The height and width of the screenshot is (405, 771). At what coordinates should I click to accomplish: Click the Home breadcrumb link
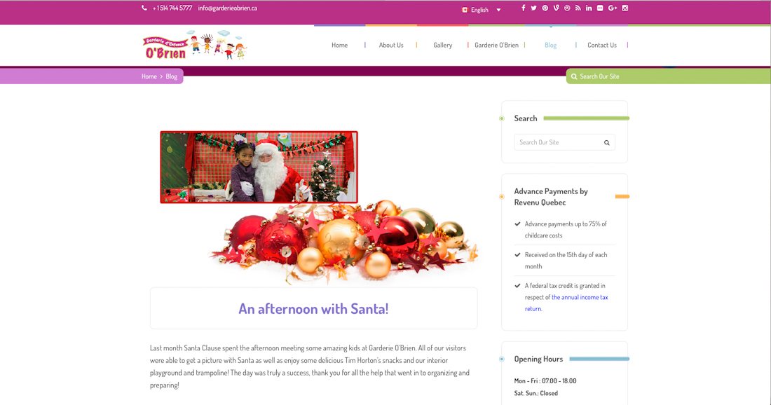[149, 76]
